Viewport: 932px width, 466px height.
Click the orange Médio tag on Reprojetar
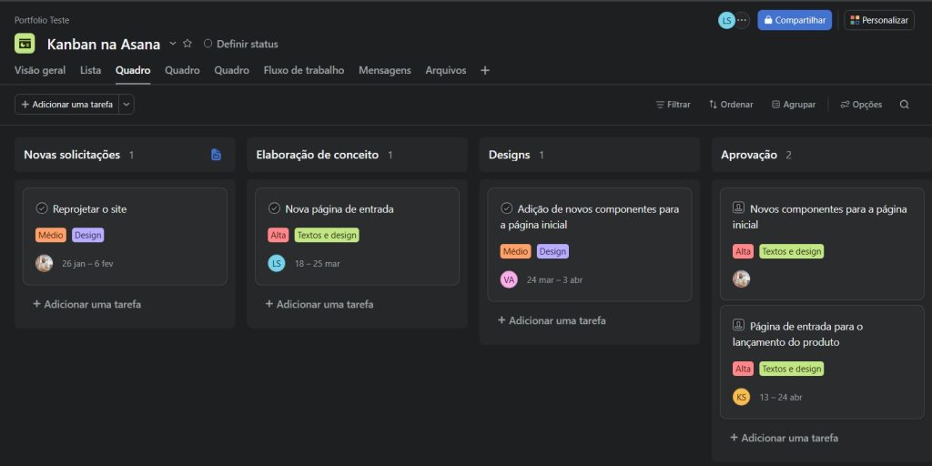(x=51, y=235)
